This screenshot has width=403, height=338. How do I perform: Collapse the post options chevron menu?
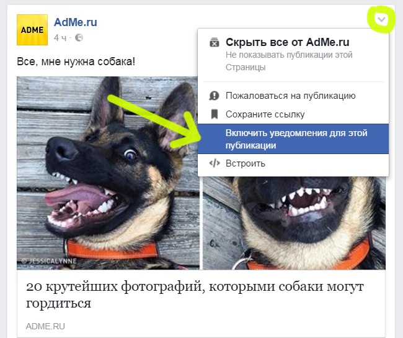click(381, 19)
